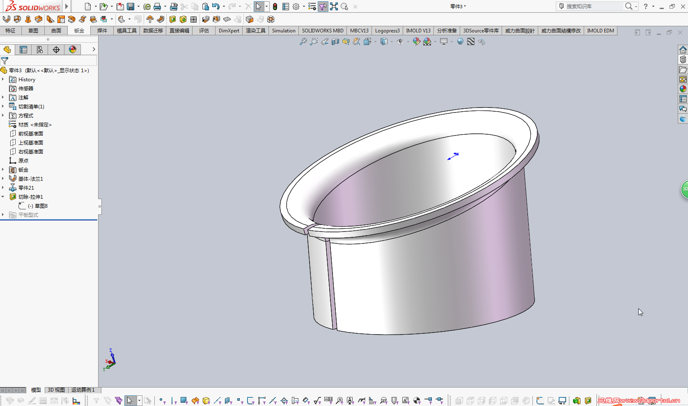688x406 pixels.
Task: Open the Simulation tab
Action: coord(284,31)
